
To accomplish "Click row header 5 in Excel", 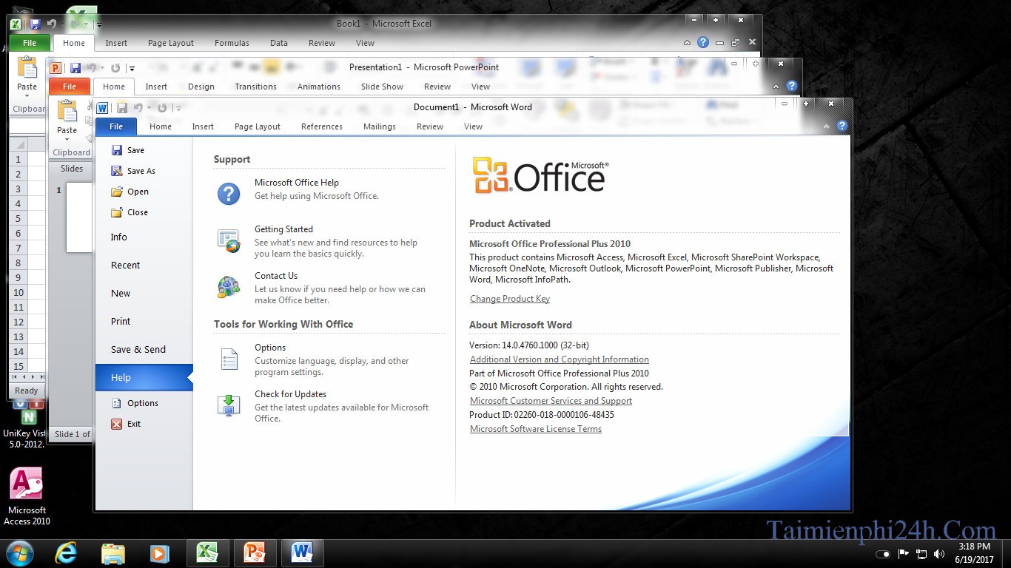I will point(19,218).
